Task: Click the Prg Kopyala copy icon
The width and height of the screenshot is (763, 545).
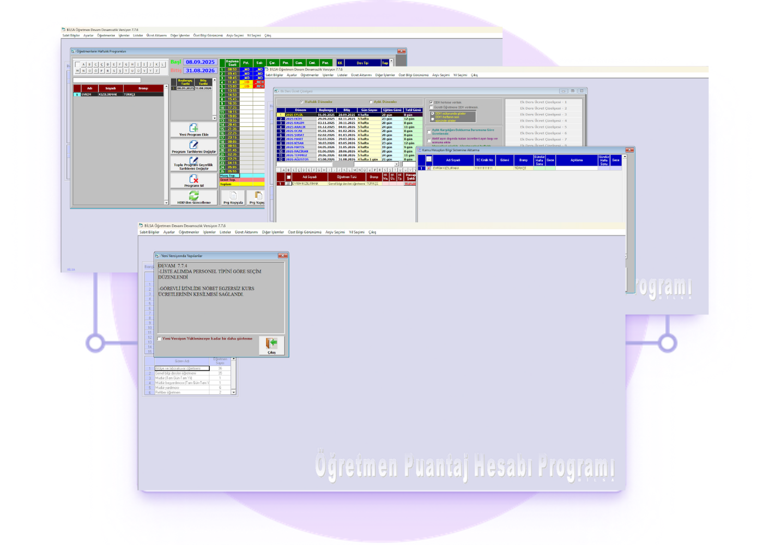Action: point(233,196)
